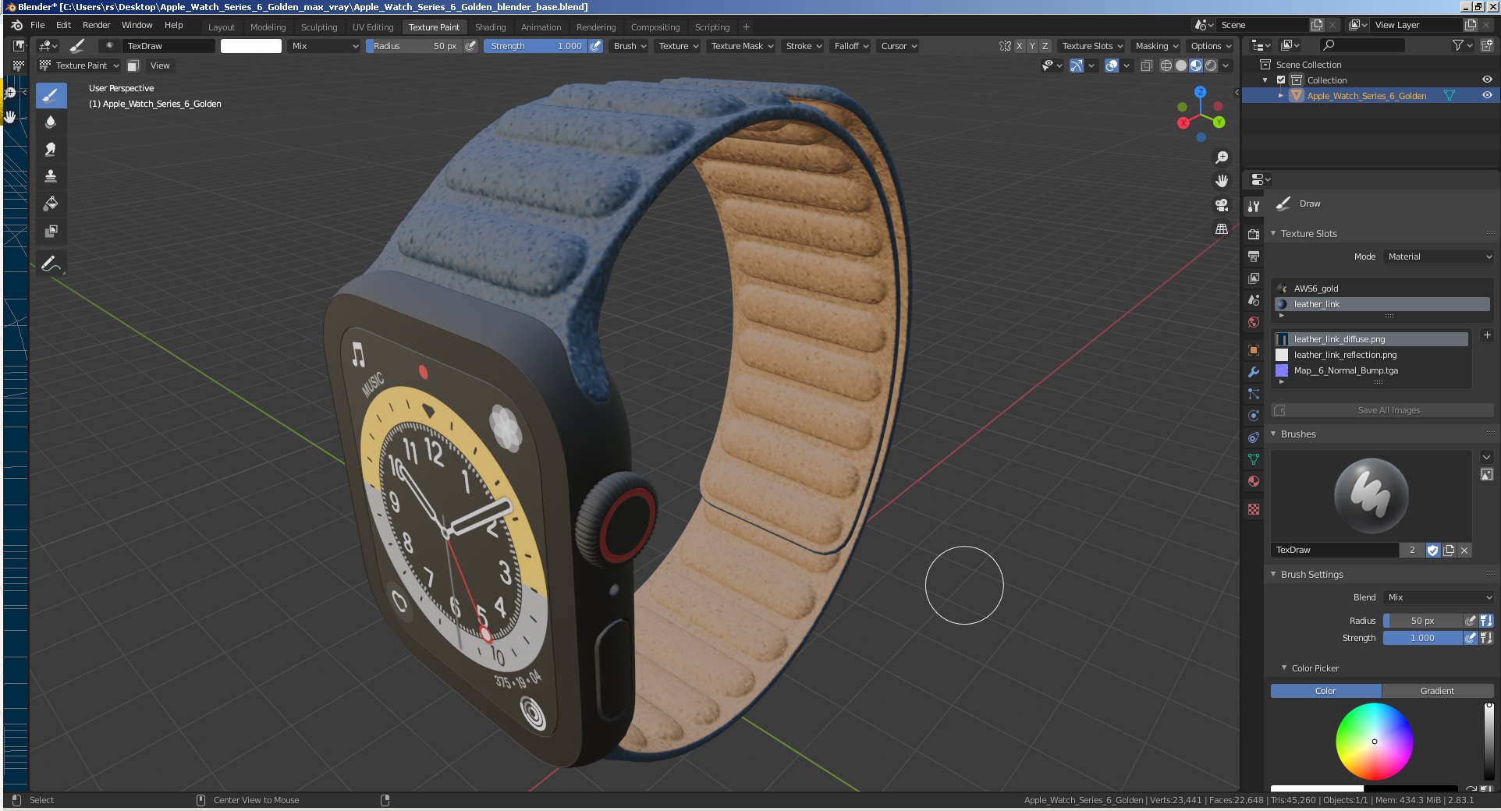Open the Material properties tab

(x=1254, y=481)
